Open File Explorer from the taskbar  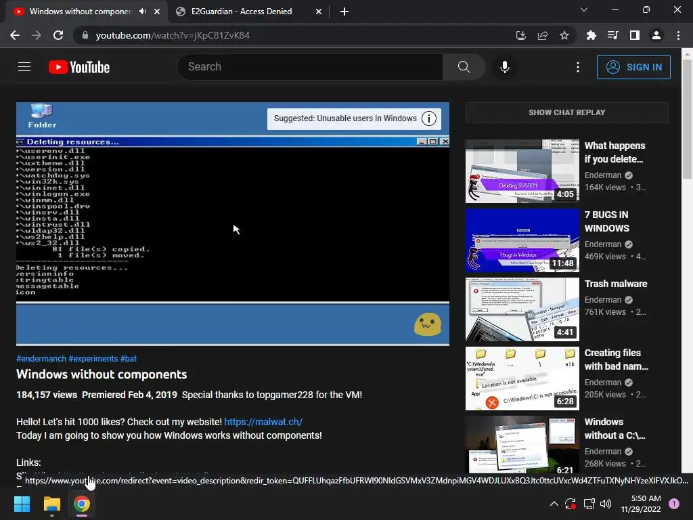(x=51, y=504)
